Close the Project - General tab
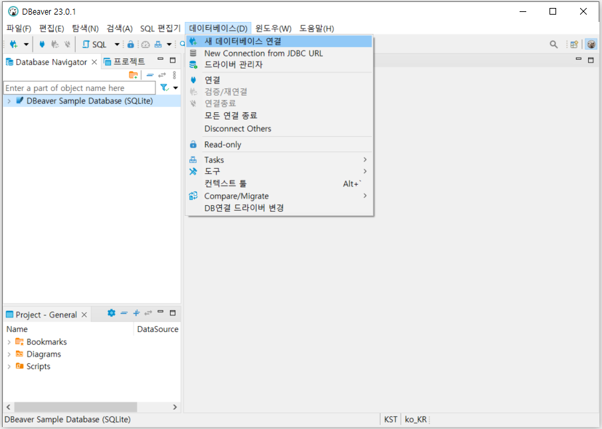The height and width of the screenshot is (429, 602). 84,315
